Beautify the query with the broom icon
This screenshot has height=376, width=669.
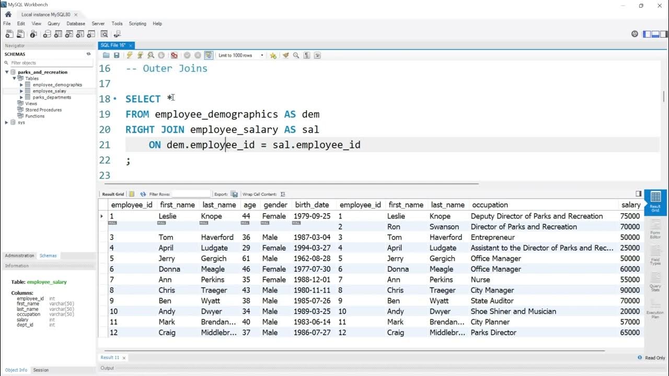(285, 55)
